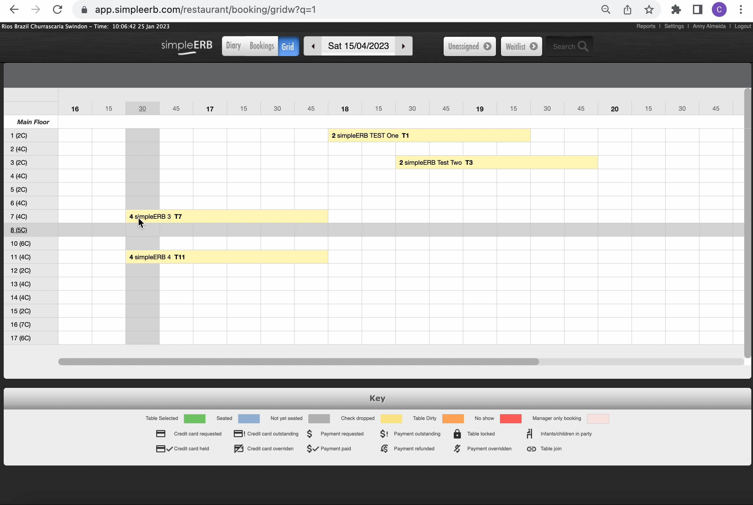Click the browser bookmark star icon

click(x=649, y=9)
